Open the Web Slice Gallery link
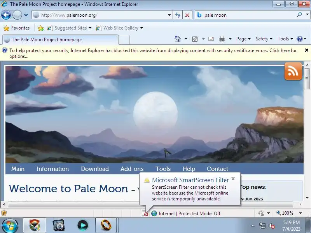This screenshot has width=311, height=233. (x=119, y=28)
